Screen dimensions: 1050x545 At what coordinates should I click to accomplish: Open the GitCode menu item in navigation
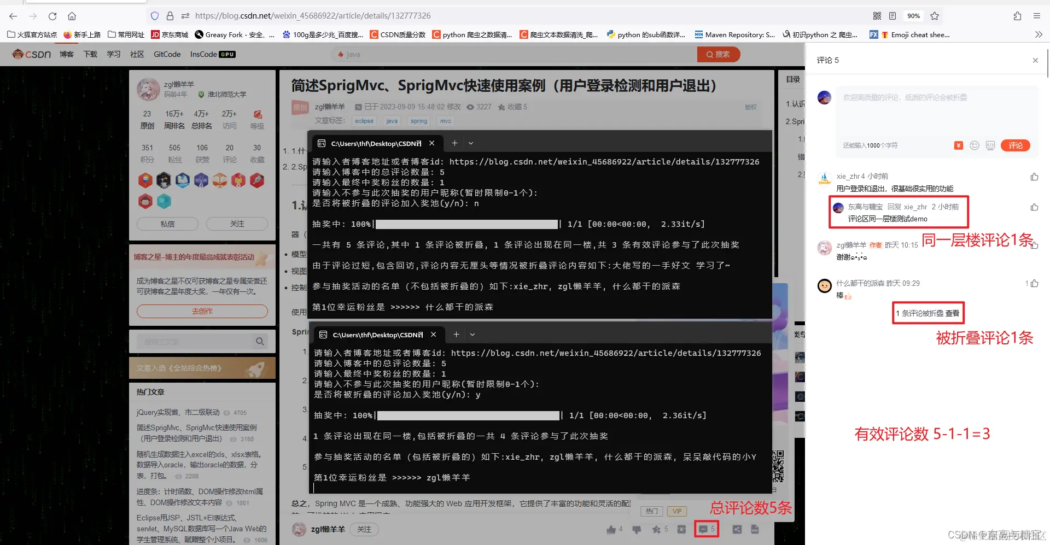[166, 54]
